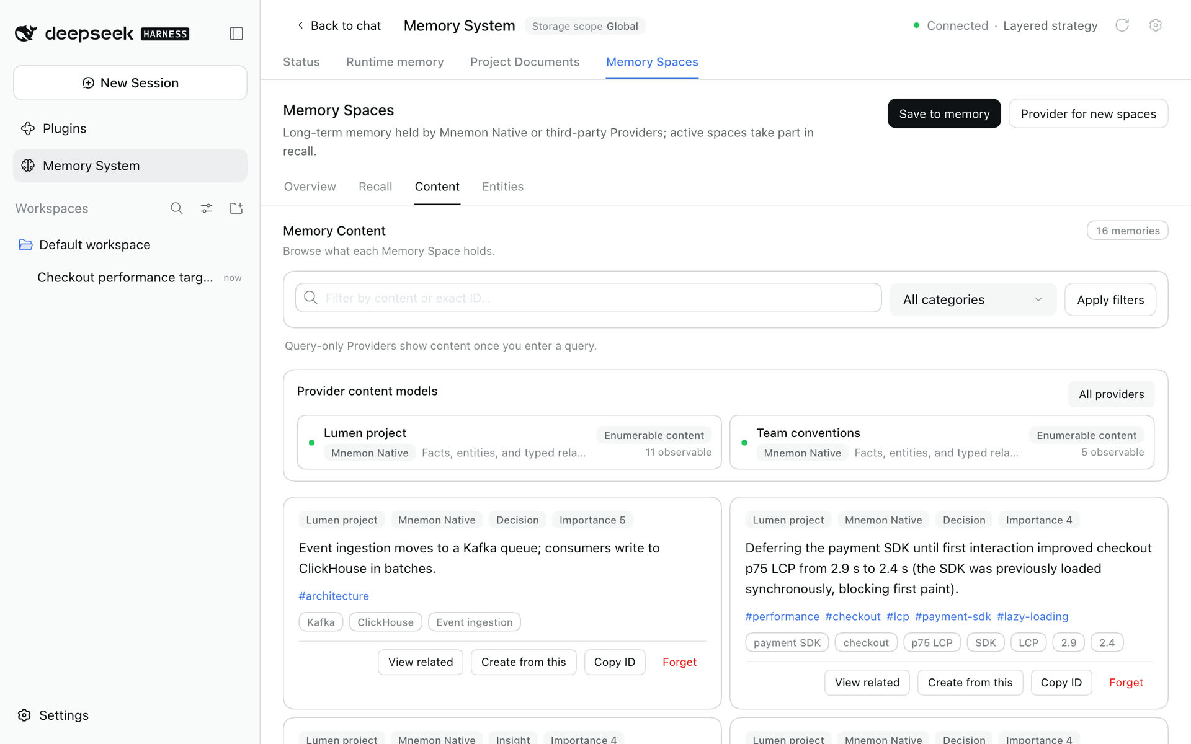Viewport: 1191px width, 744px height.
Task: Select All providers filter
Action: coord(1111,394)
